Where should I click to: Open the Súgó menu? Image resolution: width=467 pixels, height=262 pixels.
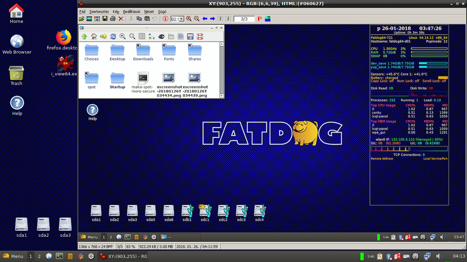162,12
